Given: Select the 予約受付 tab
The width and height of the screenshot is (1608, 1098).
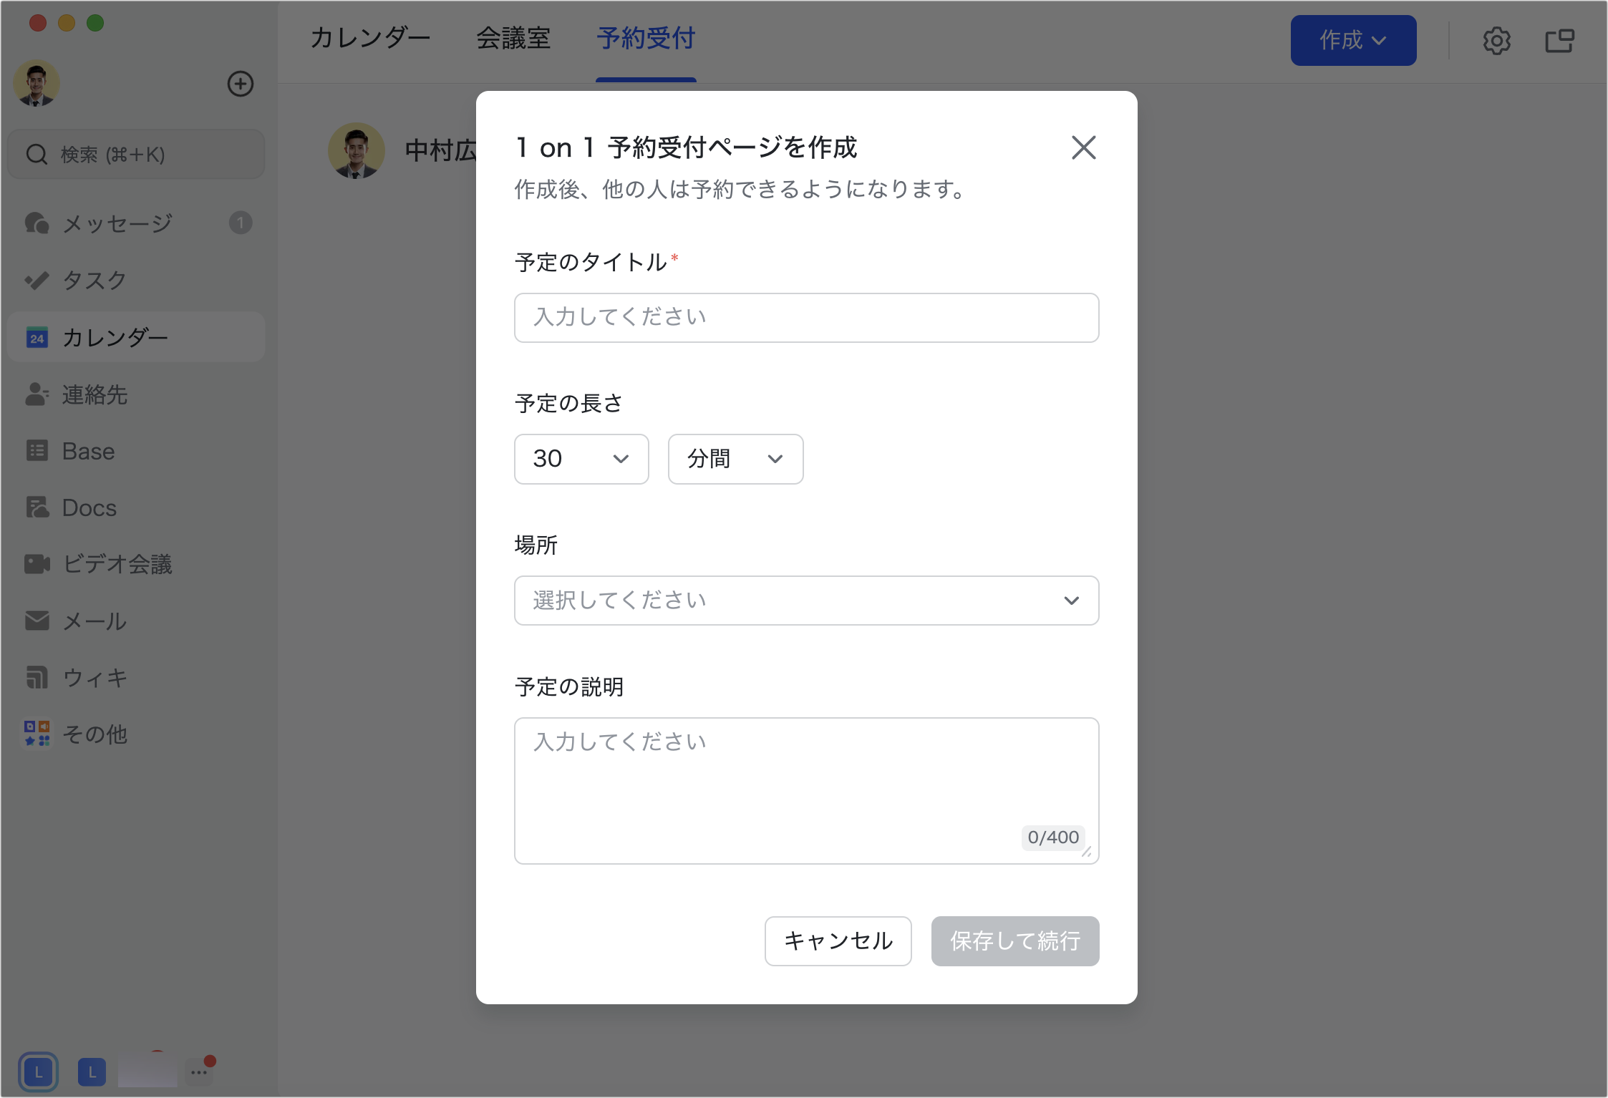Looking at the screenshot, I should point(646,39).
